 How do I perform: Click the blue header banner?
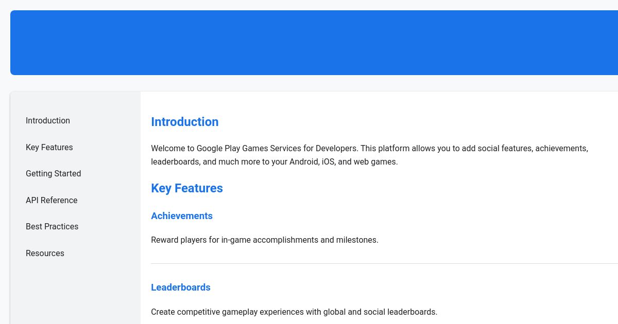(314, 43)
